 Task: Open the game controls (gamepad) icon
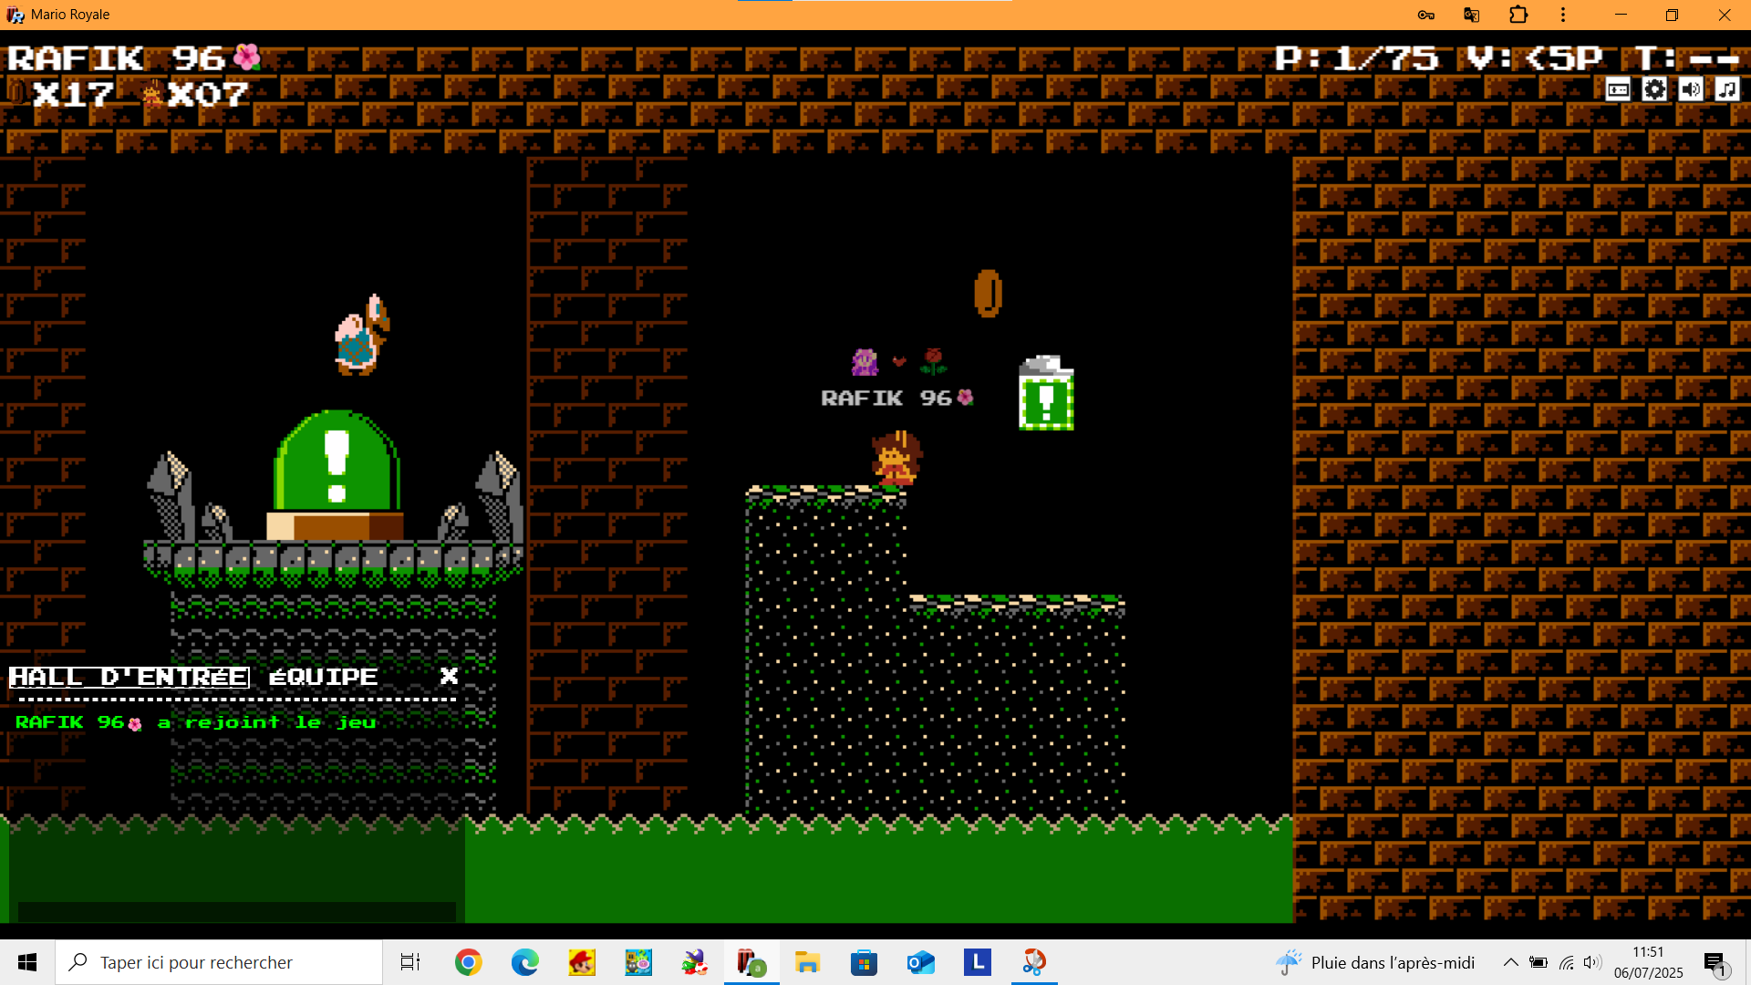[1618, 89]
